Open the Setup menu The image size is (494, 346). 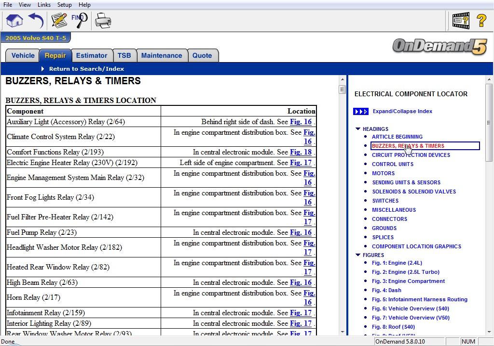coord(65,5)
